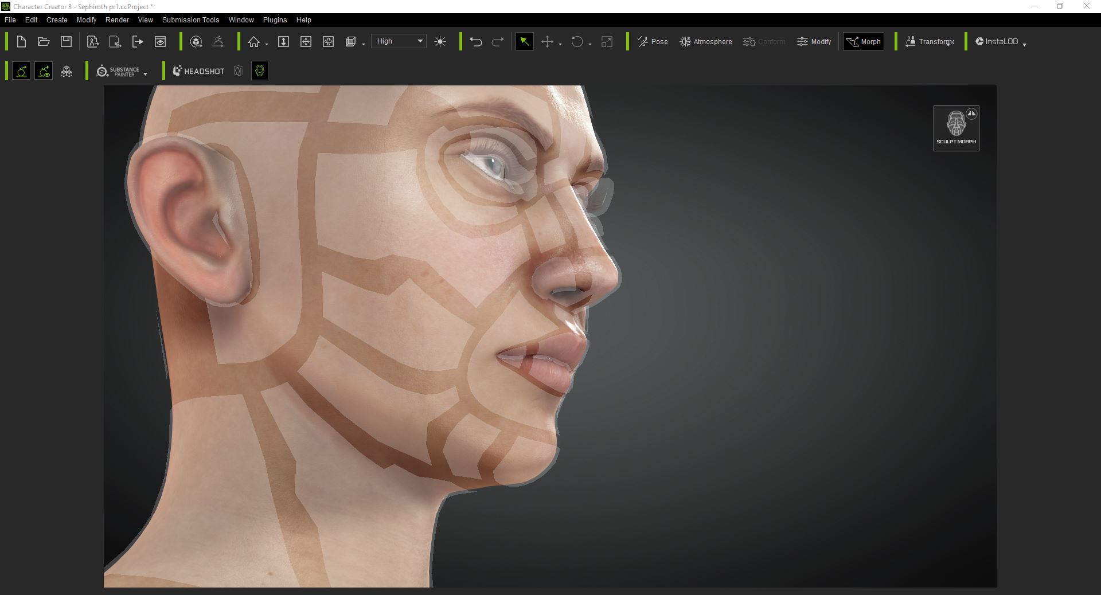
Task: Click the stacked cubes icon
Action: (67, 71)
